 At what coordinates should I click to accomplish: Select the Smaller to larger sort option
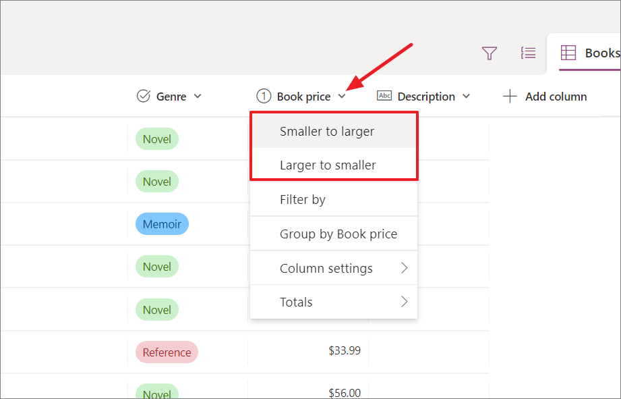326,131
